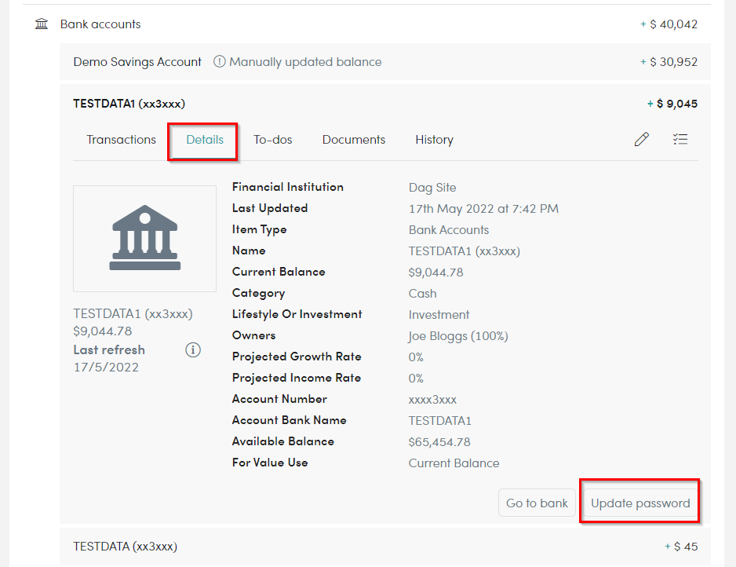Open the Documents tab
Image resolution: width=736 pixels, height=567 pixels.
(x=353, y=140)
